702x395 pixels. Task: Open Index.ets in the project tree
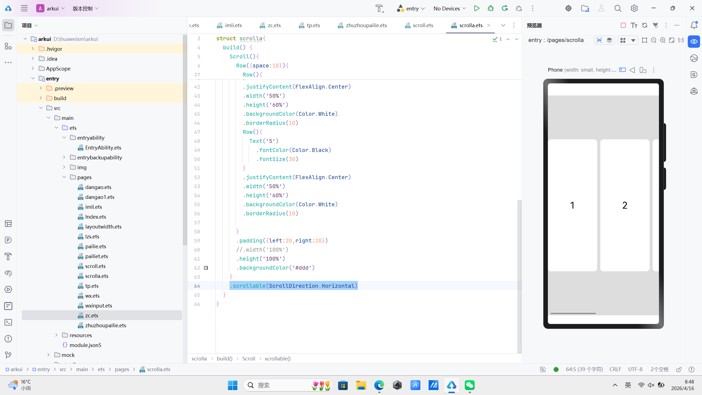(x=95, y=217)
